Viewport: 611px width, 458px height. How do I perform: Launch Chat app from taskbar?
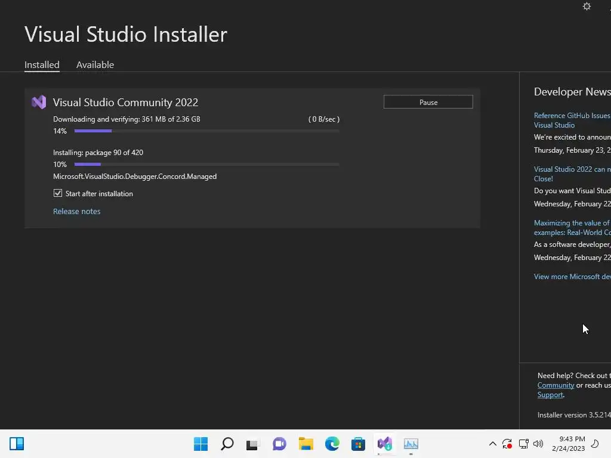[279, 444]
